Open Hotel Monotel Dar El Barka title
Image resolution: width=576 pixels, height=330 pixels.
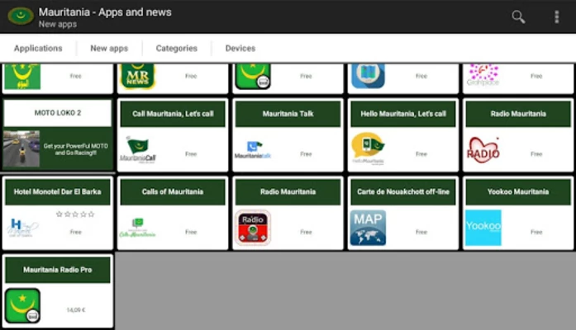tap(58, 191)
